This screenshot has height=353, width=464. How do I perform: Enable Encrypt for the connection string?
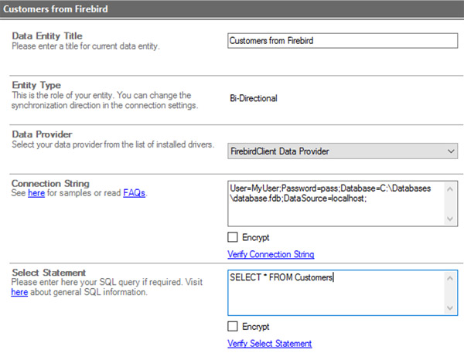pyautogui.click(x=233, y=238)
